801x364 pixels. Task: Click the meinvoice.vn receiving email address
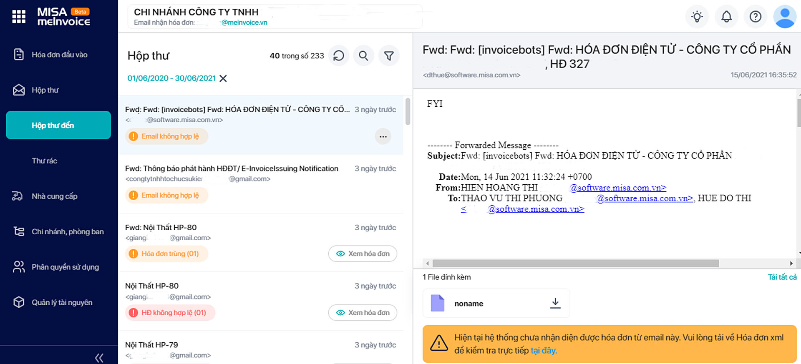click(244, 23)
